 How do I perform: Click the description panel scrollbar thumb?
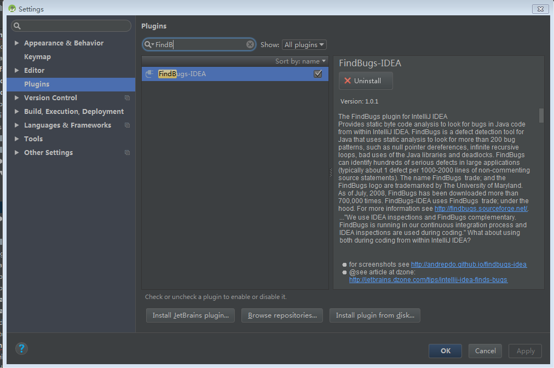point(541,116)
